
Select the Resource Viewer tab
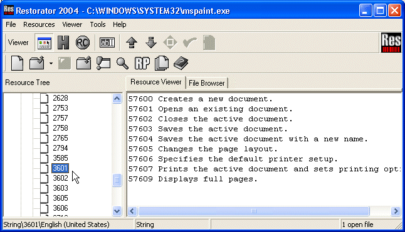point(155,82)
